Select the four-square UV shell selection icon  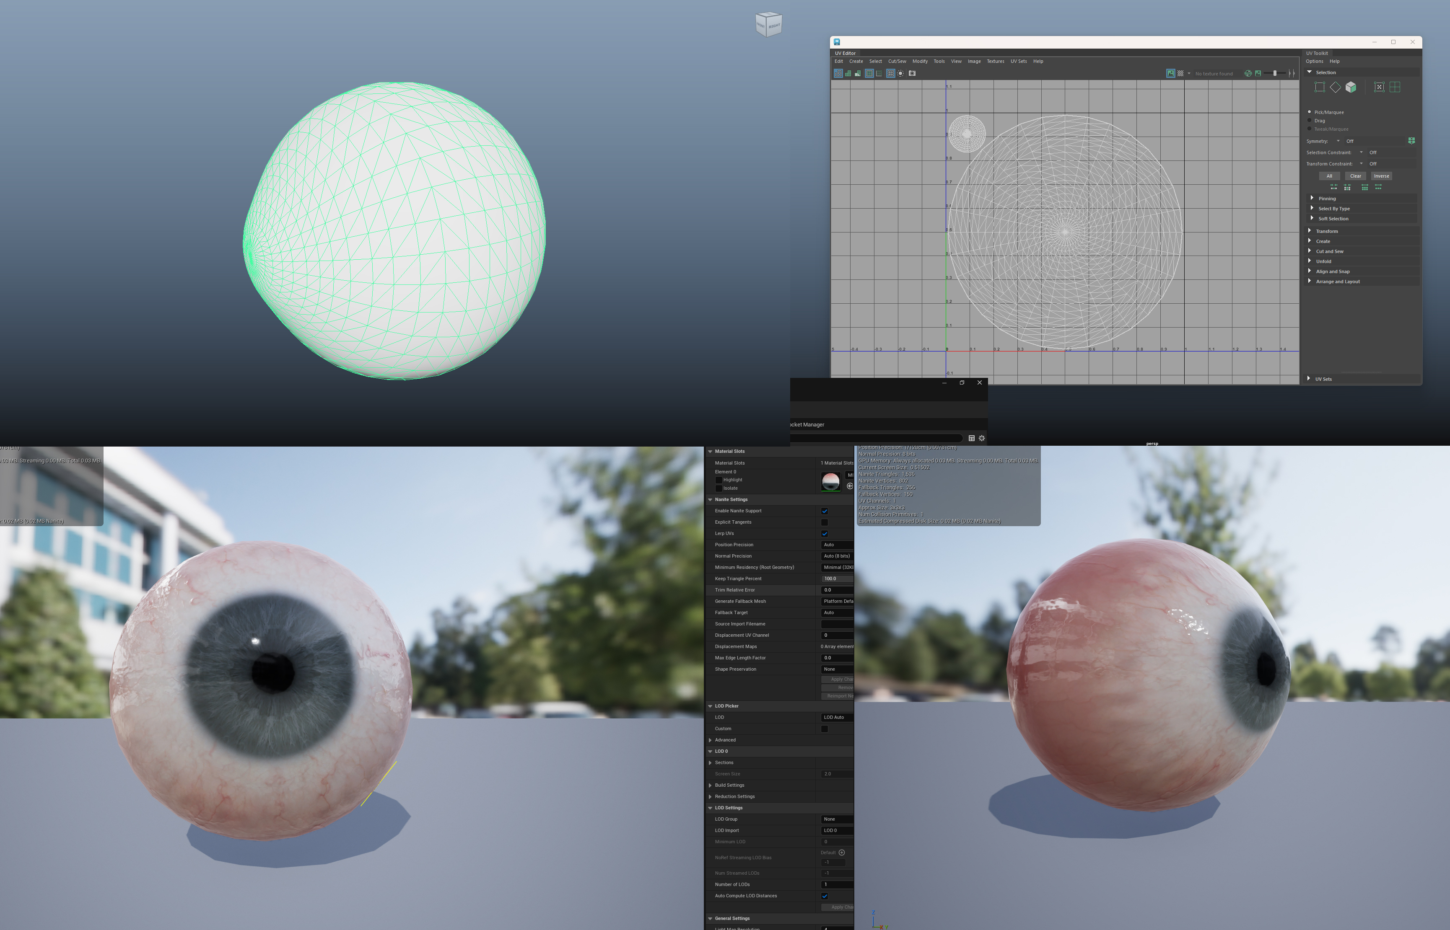(1394, 87)
